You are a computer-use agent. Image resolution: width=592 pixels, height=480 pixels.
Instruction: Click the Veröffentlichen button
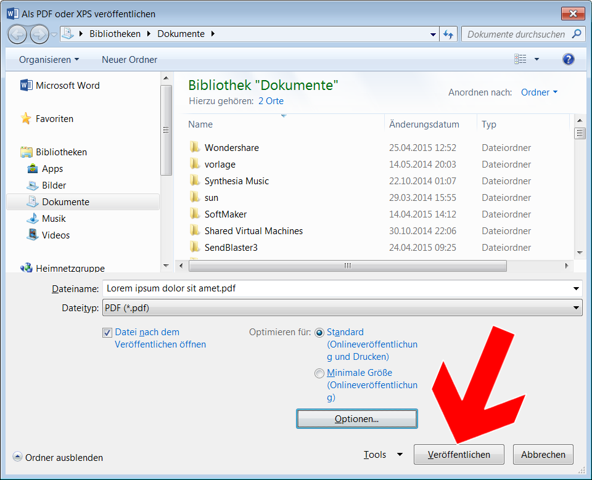click(459, 455)
